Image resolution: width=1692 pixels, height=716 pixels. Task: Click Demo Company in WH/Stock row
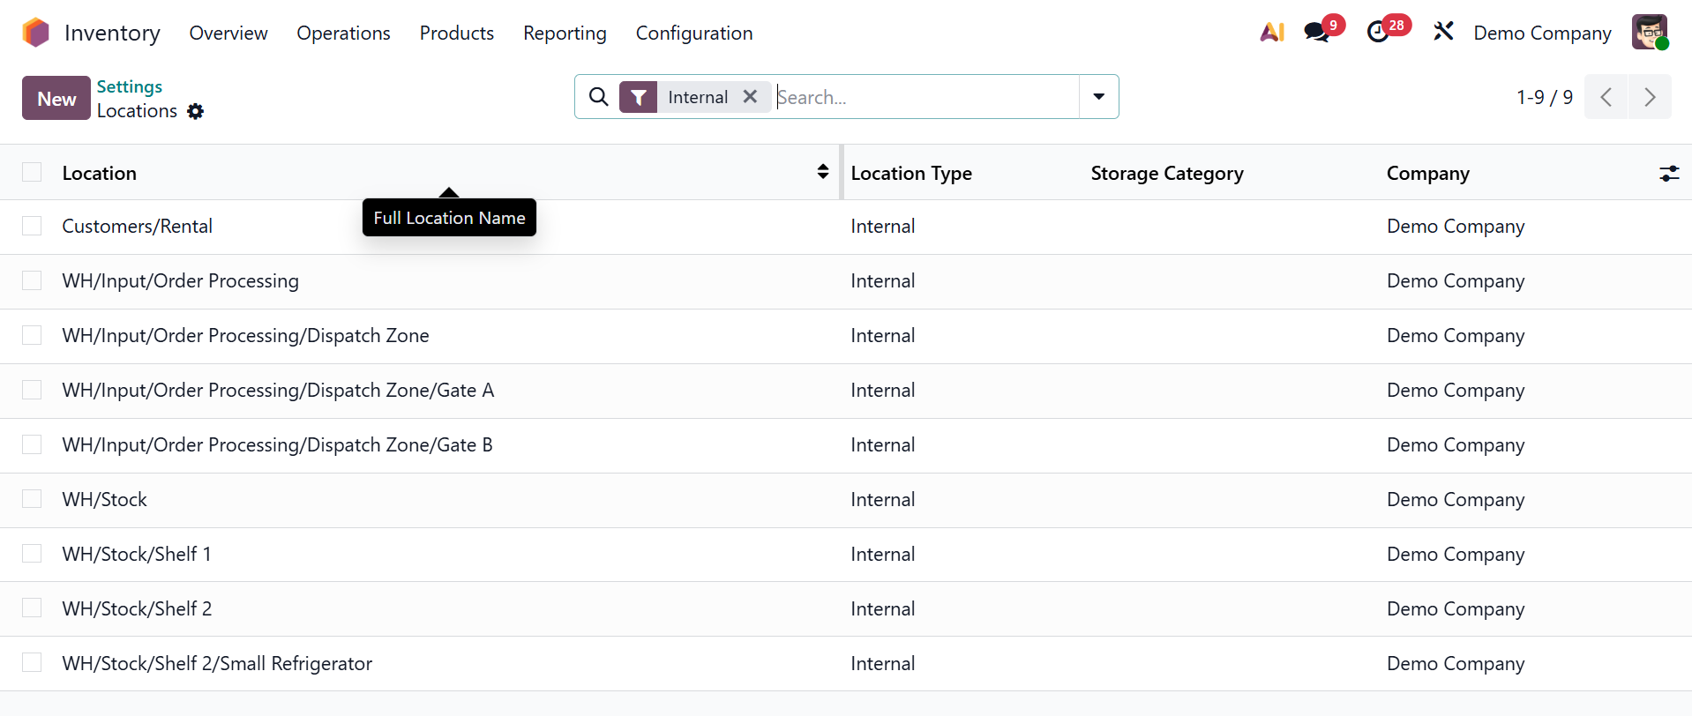(x=1456, y=499)
